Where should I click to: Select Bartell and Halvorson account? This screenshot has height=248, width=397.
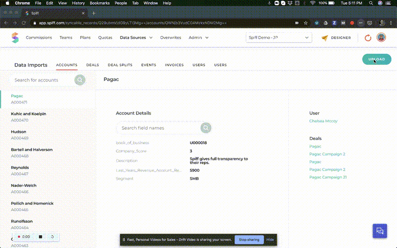(x=48, y=153)
